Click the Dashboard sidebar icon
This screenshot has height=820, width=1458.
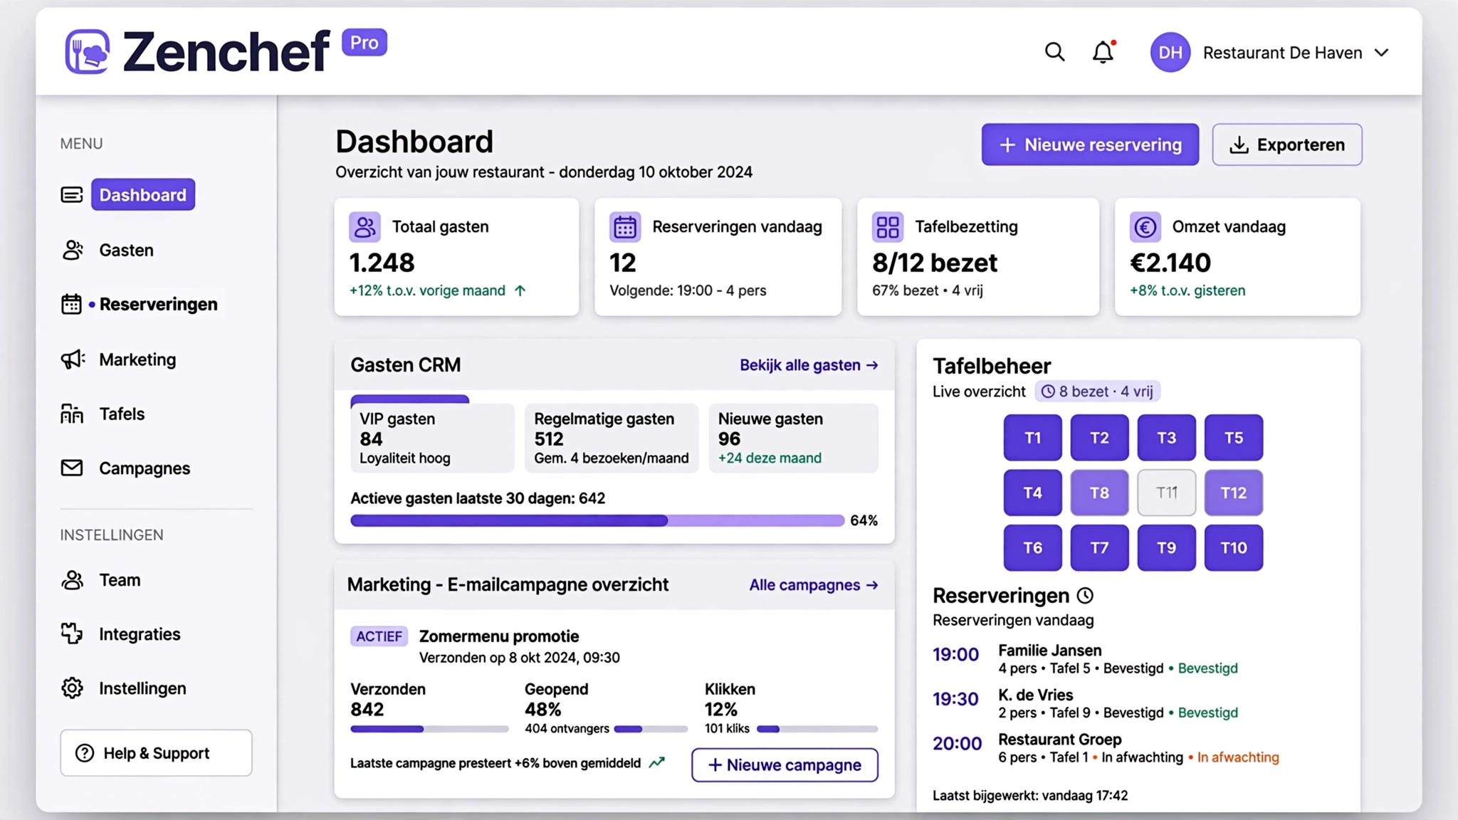pos(72,194)
